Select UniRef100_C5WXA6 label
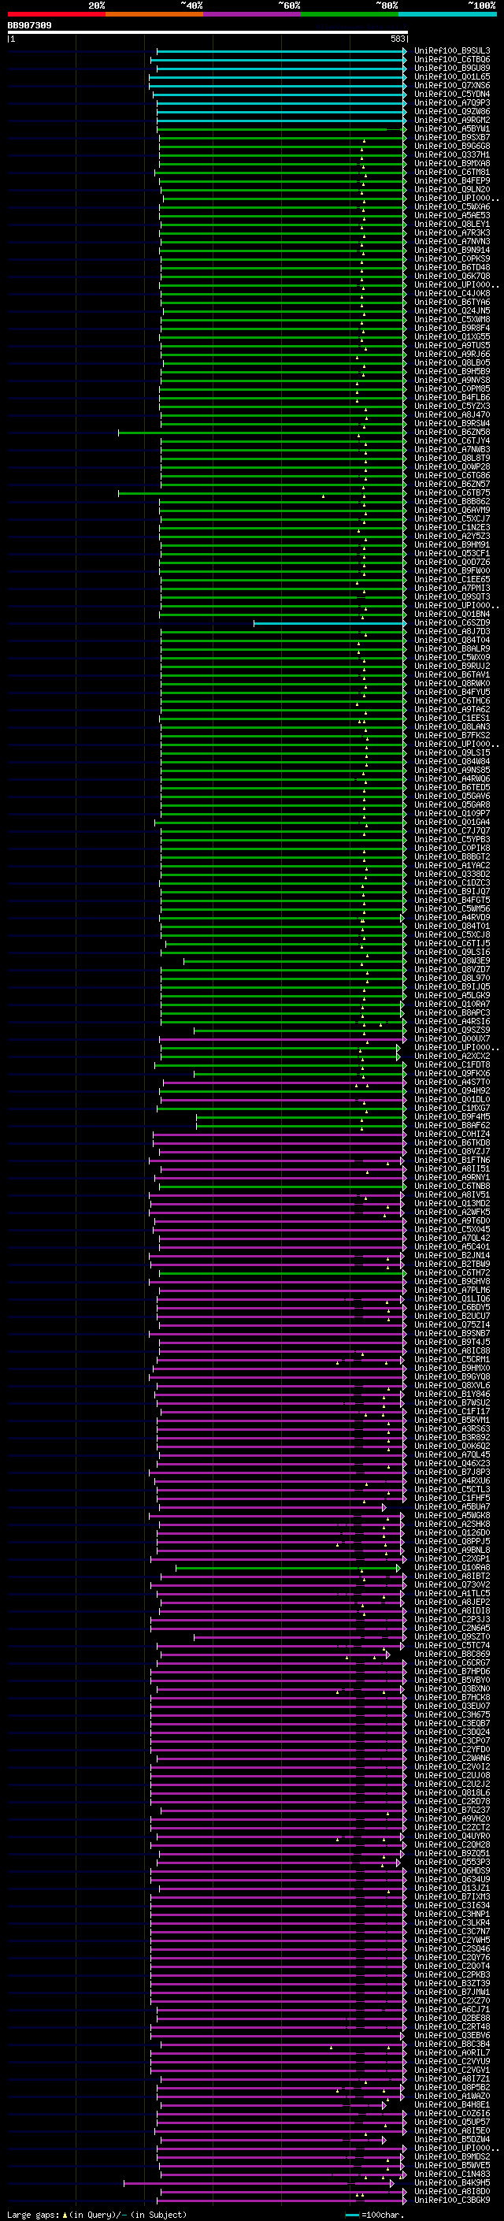Image resolution: width=504 pixels, height=2221 pixels. coord(452,207)
